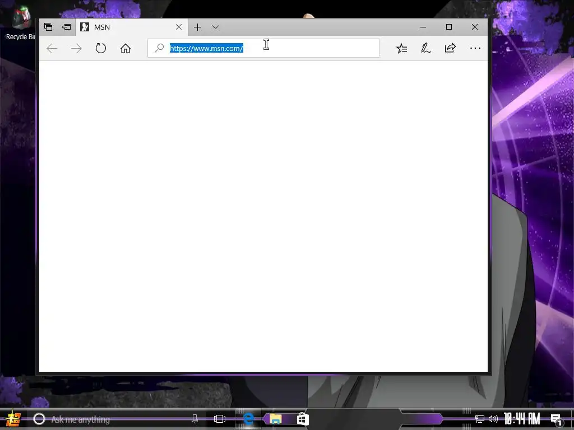Open Task View on taskbar
This screenshot has height=430, width=574.
tap(220, 419)
